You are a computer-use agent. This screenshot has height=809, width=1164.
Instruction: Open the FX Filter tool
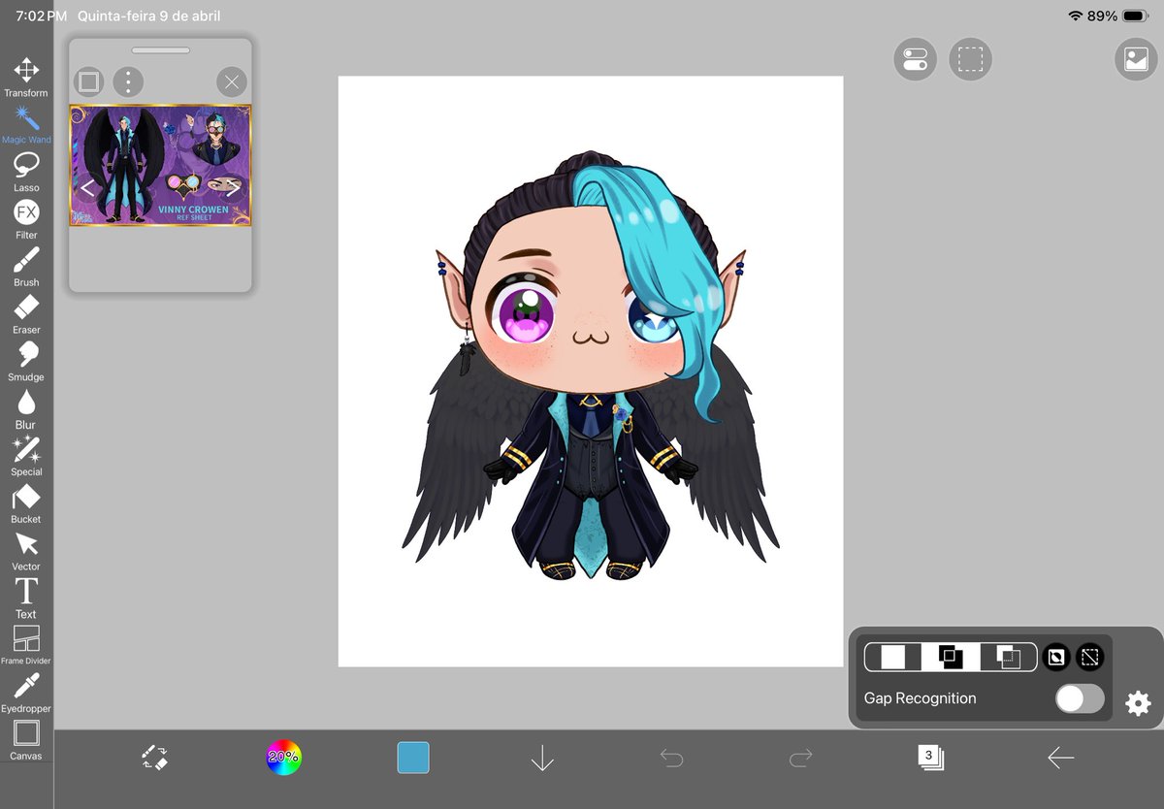[x=26, y=220]
